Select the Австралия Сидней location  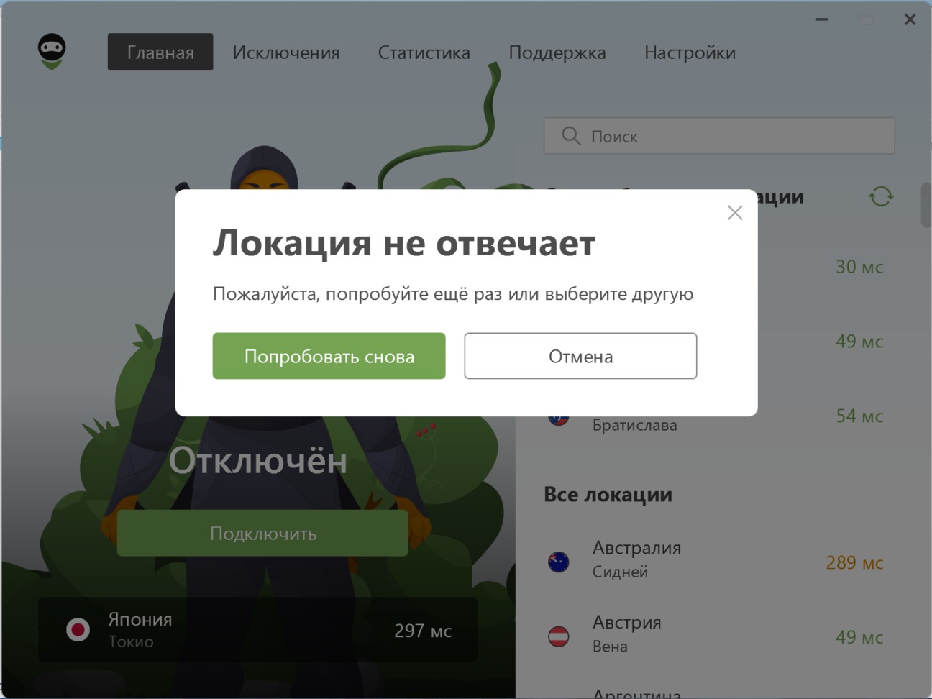point(719,561)
